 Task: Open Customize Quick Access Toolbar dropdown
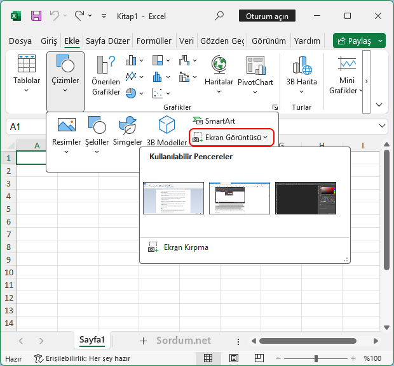(104, 16)
